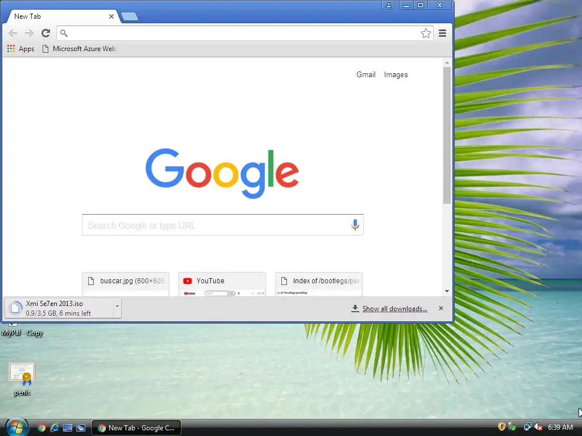582x436 pixels.
Task: Open the Images link
Action: point(396,74)
